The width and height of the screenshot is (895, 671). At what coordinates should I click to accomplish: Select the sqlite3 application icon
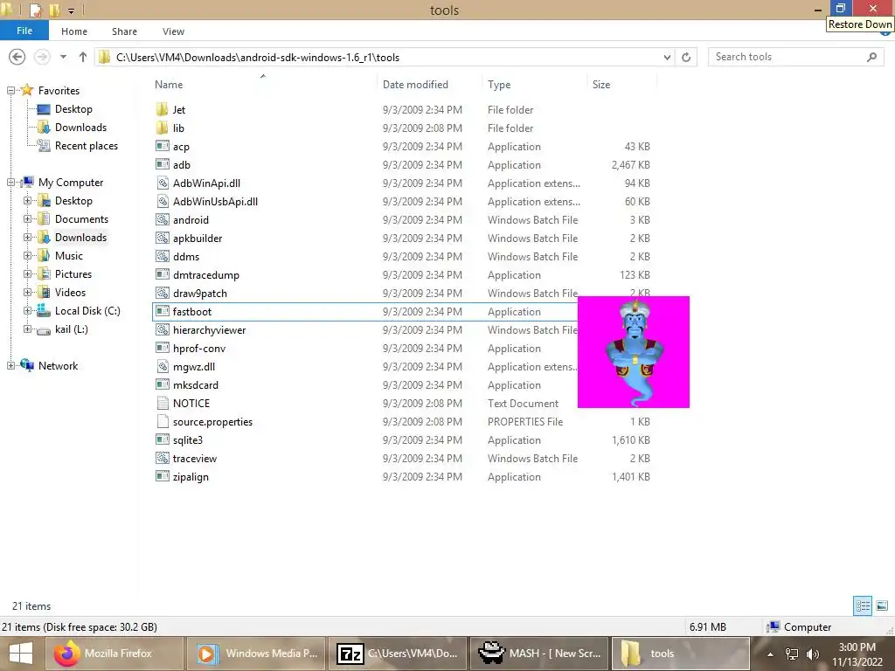tap(162, 440)
